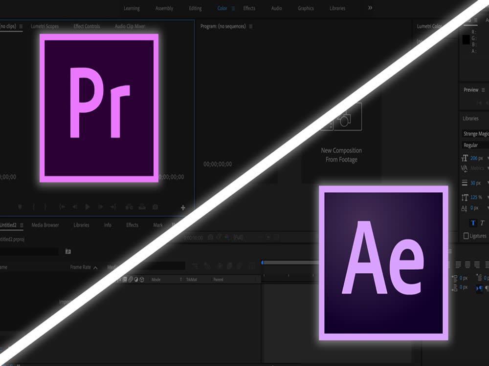Click the Parent column header
Screen dimensions: 489x366
click(218, 280)
